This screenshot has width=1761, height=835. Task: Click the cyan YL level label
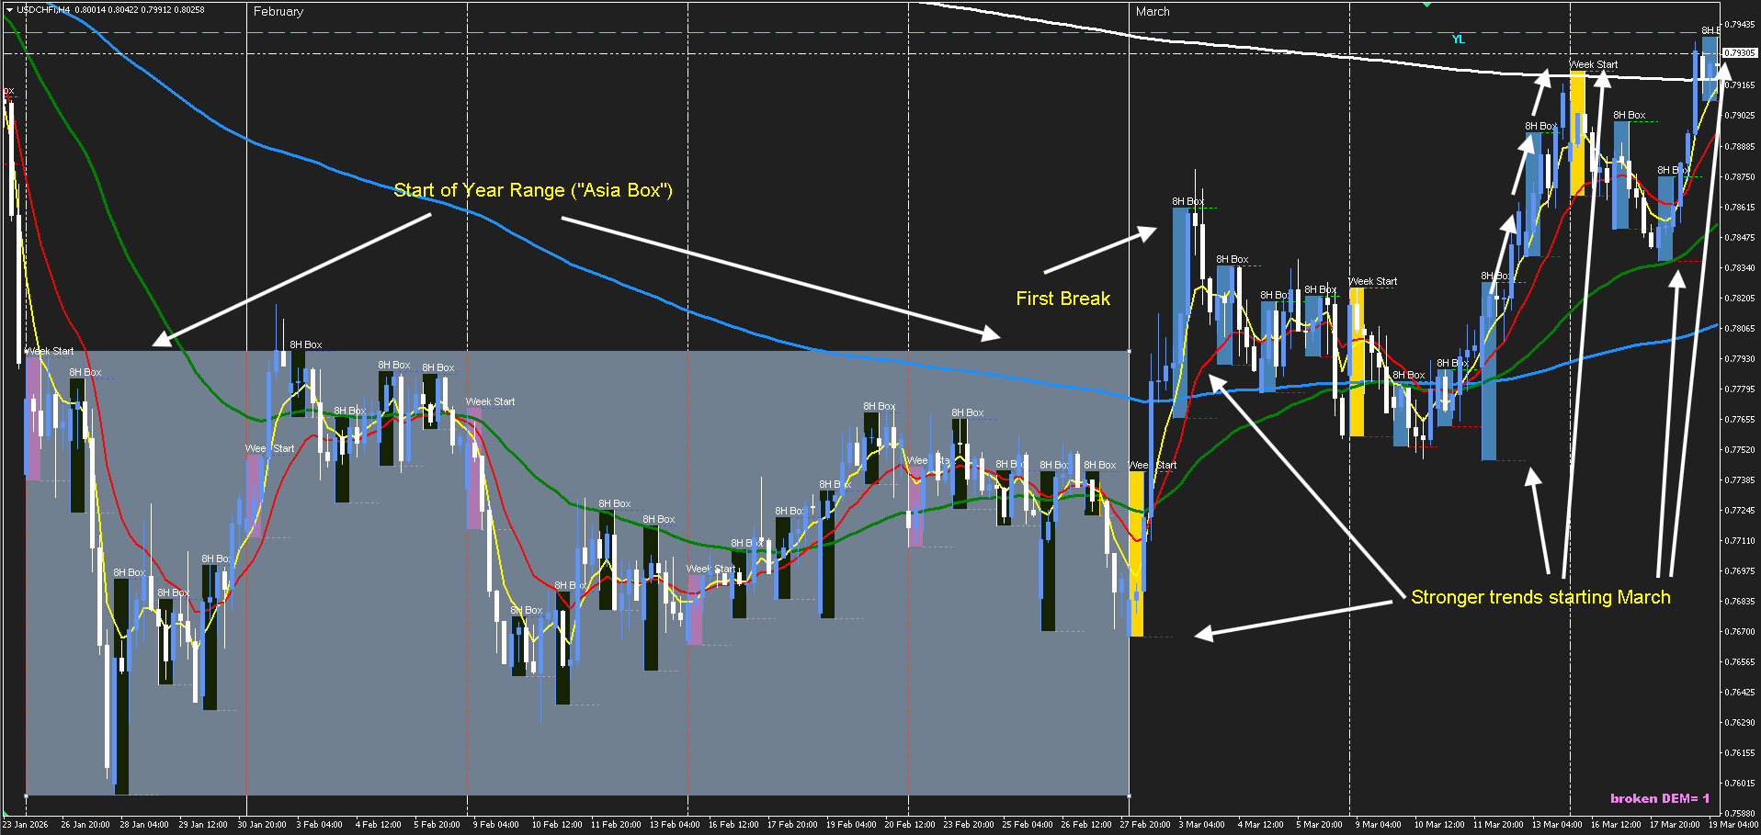1458,39
